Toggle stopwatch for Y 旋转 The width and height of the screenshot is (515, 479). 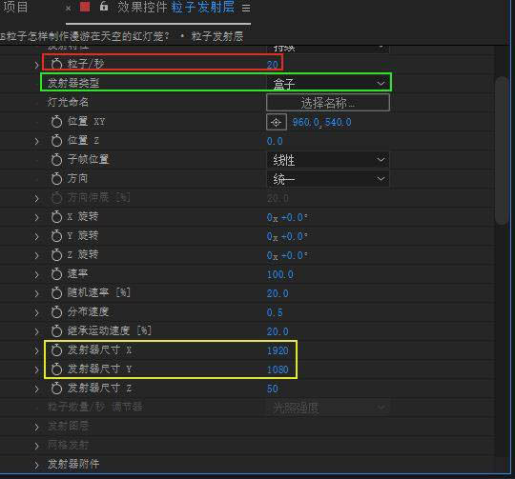pyautogui.click(x=56, y=236)
